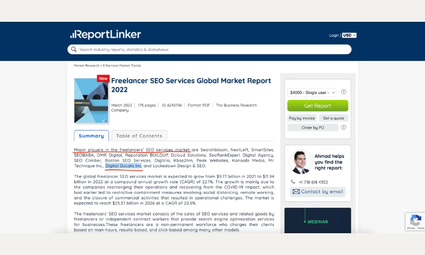Click the ReportLinker logo
425x255 pixels.
pos(105,35)
